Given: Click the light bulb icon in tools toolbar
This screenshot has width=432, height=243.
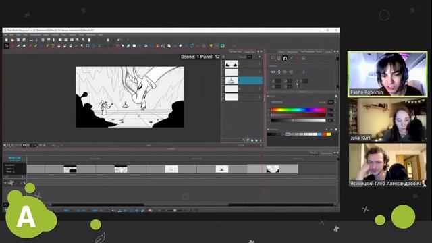Looking at the screenshot, I should click(x=211, y=46).
